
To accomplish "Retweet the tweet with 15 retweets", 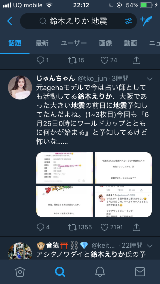I will [72, 60].
